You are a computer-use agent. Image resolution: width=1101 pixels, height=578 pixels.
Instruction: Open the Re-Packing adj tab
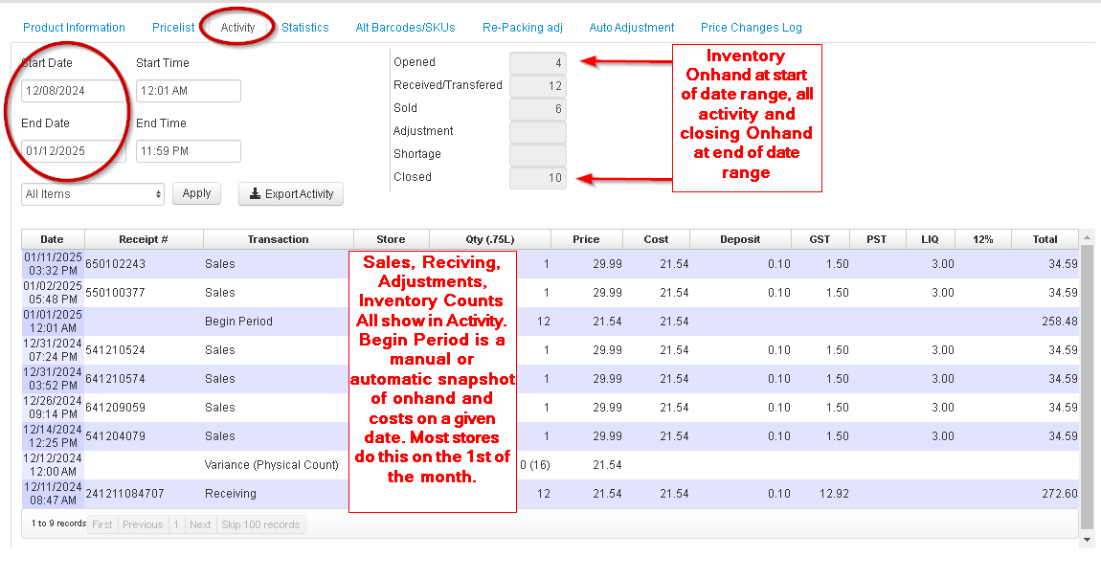[523, 28]
